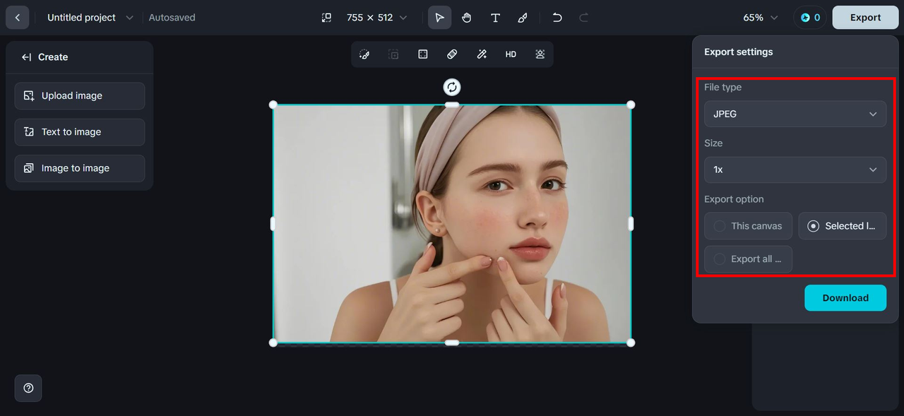Viewport: 904px width, 416px height.
Task: Click the Autosaved status text
Action: point(172,18)
